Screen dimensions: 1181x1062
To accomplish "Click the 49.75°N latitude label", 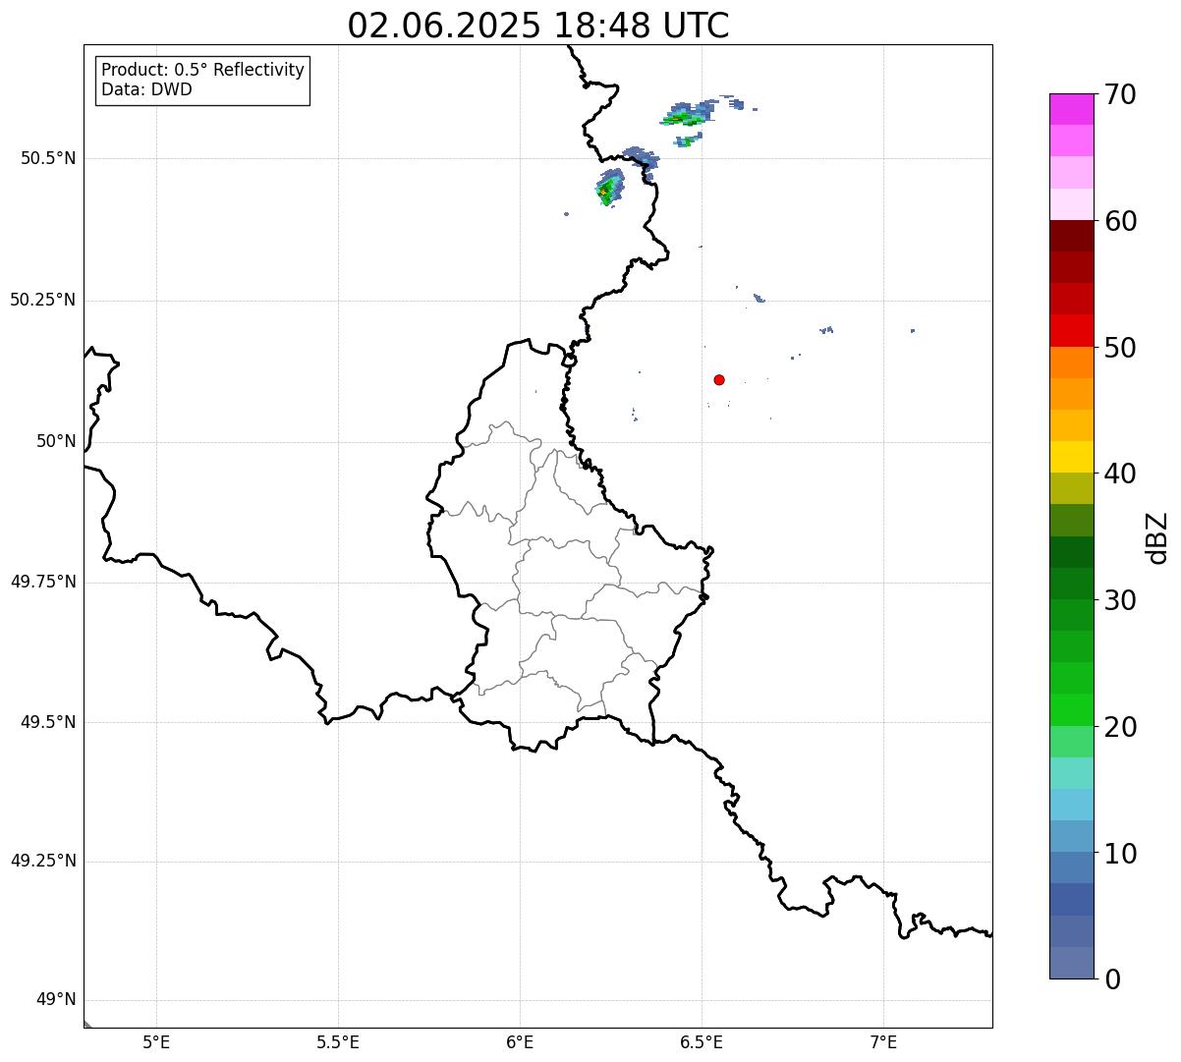I will 43,582.
